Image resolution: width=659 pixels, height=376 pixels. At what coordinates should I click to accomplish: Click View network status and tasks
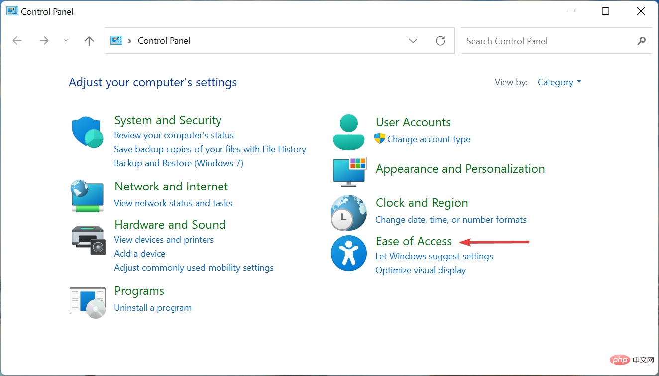tap(173, 203)
